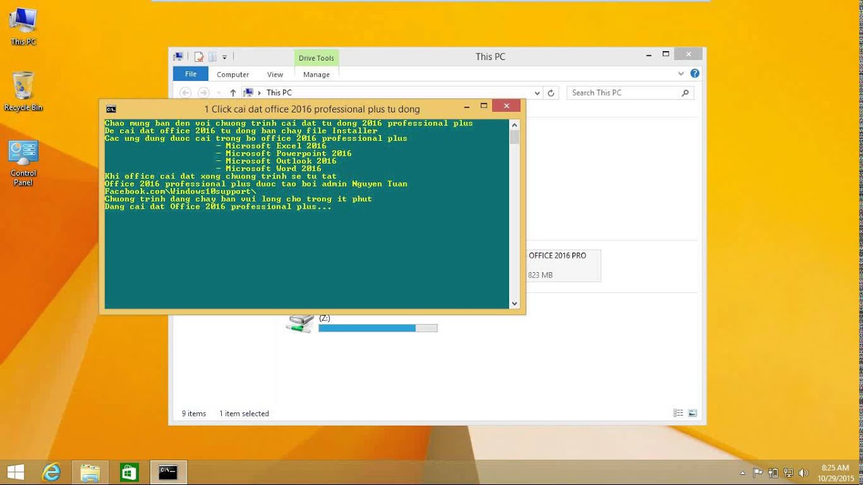The width and height of the screenshot is (863, 485).
Task: Select command prompt taskbar button
Action: (168, 472)
